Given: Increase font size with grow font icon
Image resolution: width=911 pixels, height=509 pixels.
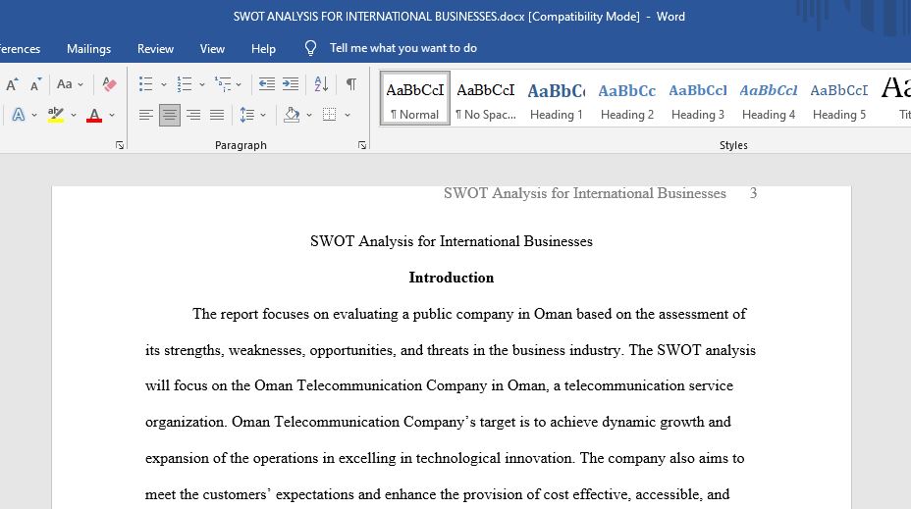Looking at the screenshot, I should tap(12, 84).
